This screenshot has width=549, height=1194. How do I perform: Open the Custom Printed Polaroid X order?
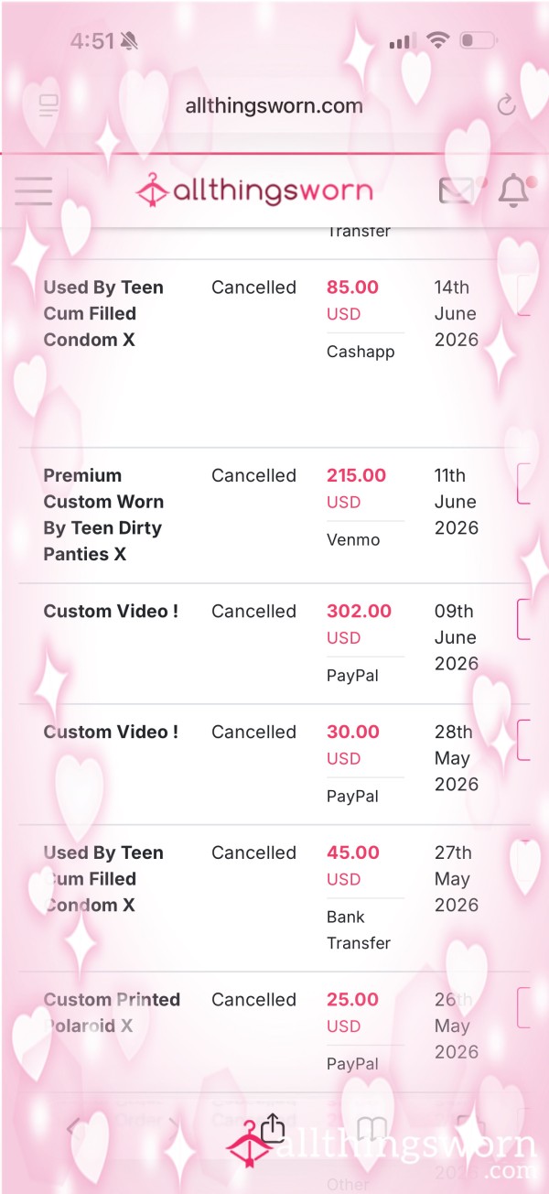(x=112, y=1013)
